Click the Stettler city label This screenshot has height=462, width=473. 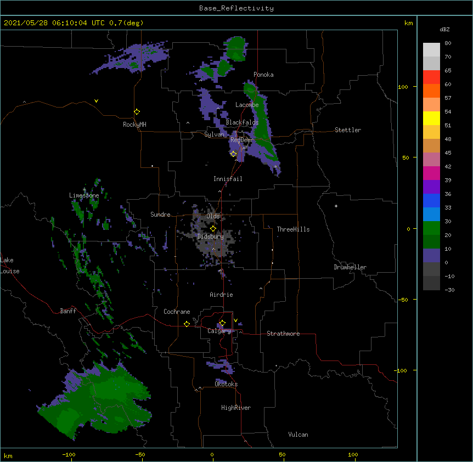point(348,130)
